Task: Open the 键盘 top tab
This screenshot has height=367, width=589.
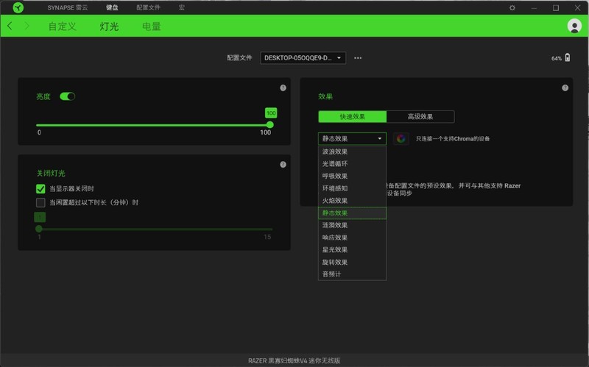Action: tap(112, 7)
